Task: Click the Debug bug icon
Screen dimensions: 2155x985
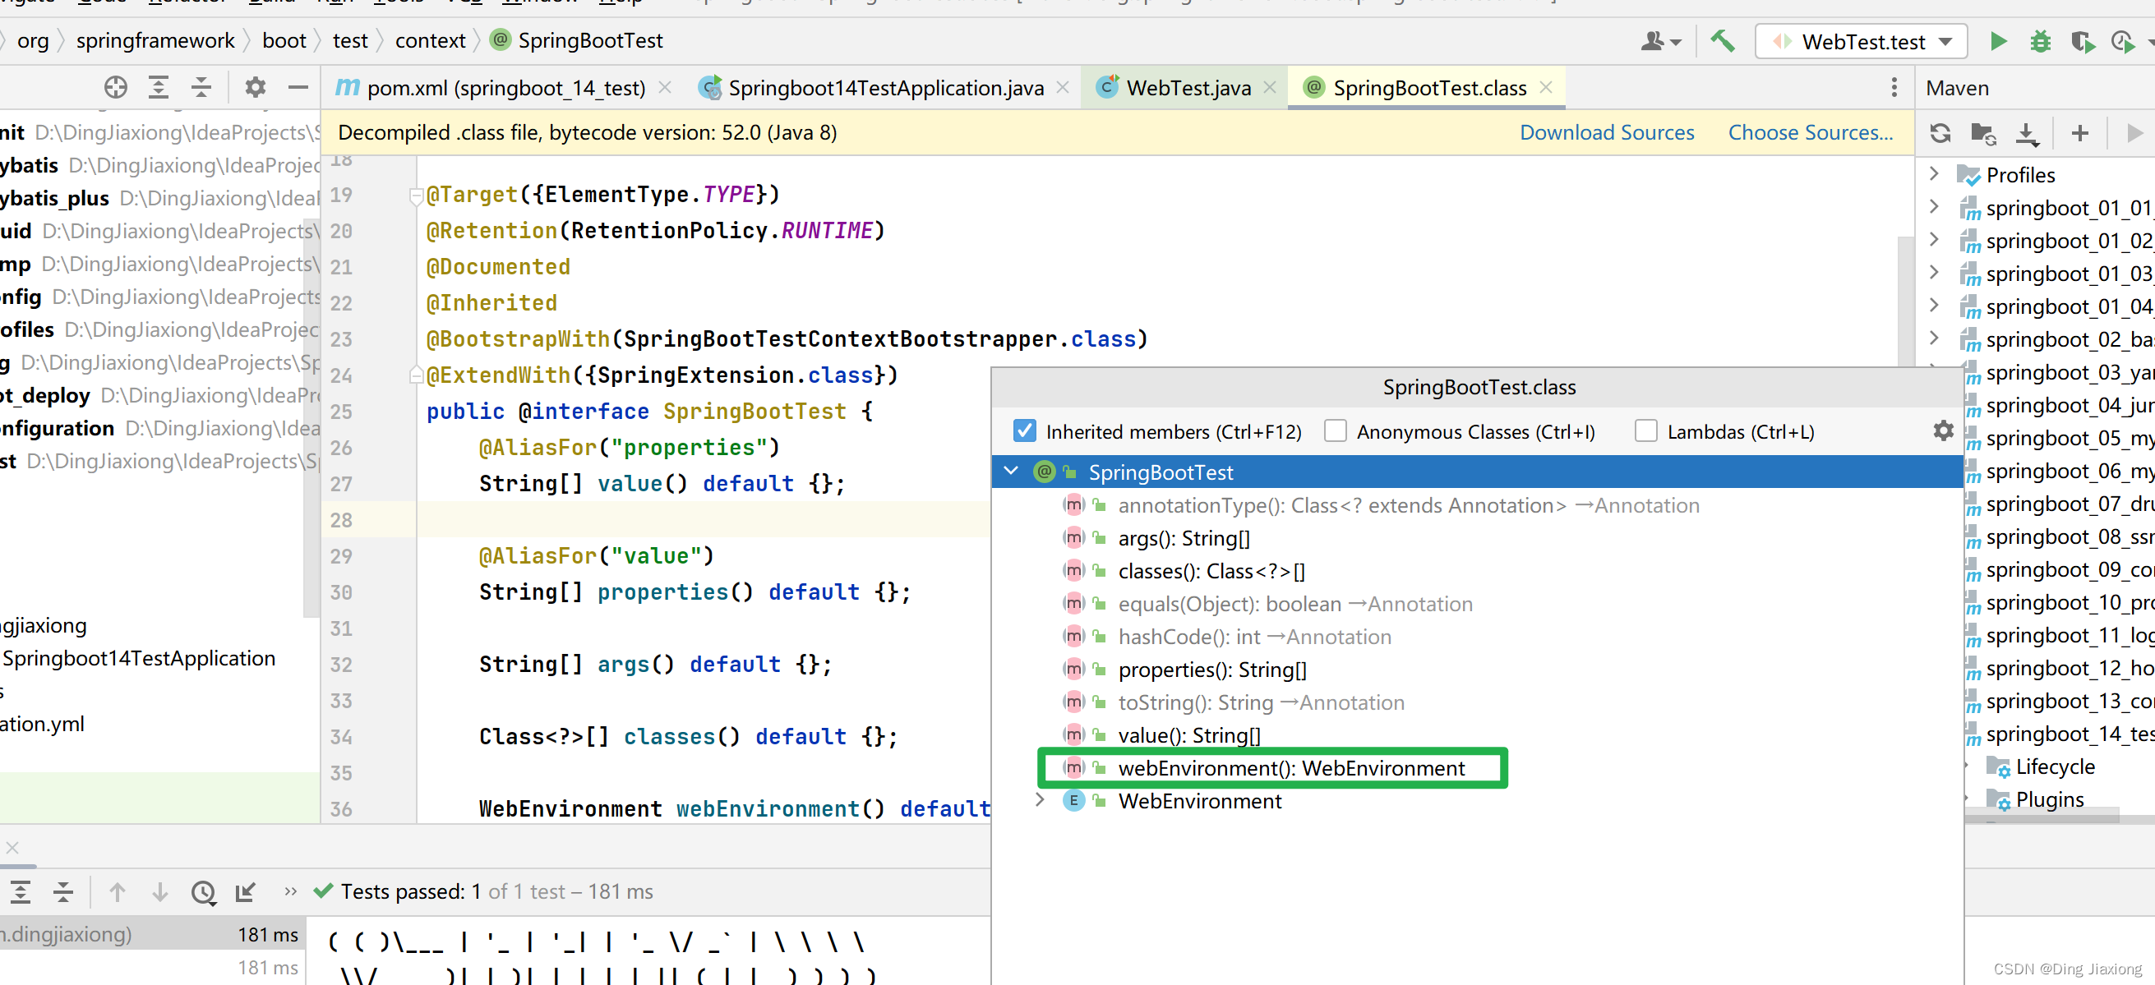Action: [x=2041, y=41]
